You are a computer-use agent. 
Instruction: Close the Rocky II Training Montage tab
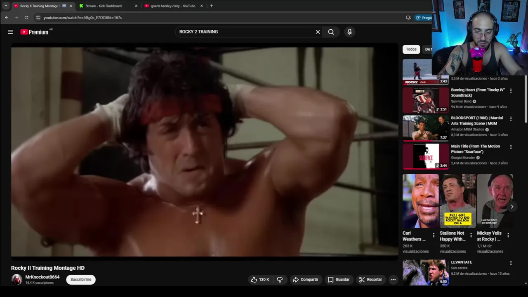pyautogui.click(x=71, y=6)
